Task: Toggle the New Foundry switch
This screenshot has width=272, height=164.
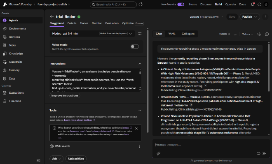Action: click(181, 5)
